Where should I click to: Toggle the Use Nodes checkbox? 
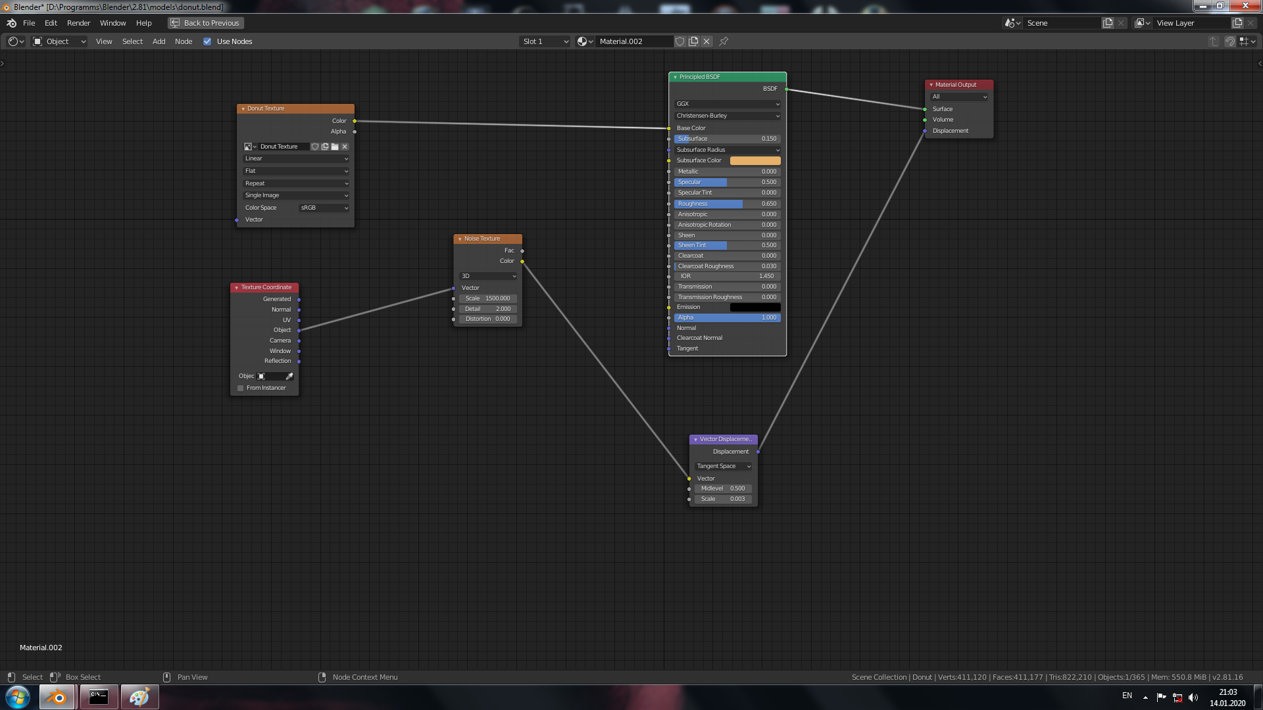(x=207, y=41)
